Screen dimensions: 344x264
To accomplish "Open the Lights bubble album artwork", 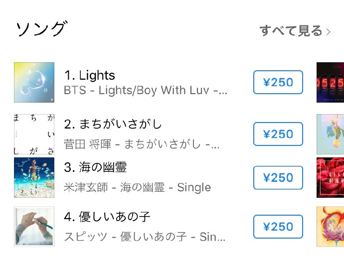I will click(34, 82).
